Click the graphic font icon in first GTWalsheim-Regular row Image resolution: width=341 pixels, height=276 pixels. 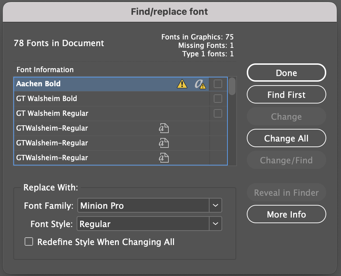pyautogui.click(x=163, y=128)
